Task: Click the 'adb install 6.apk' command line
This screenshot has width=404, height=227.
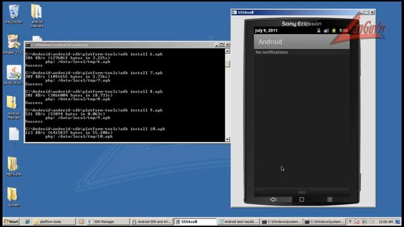Action: [94, 54]
